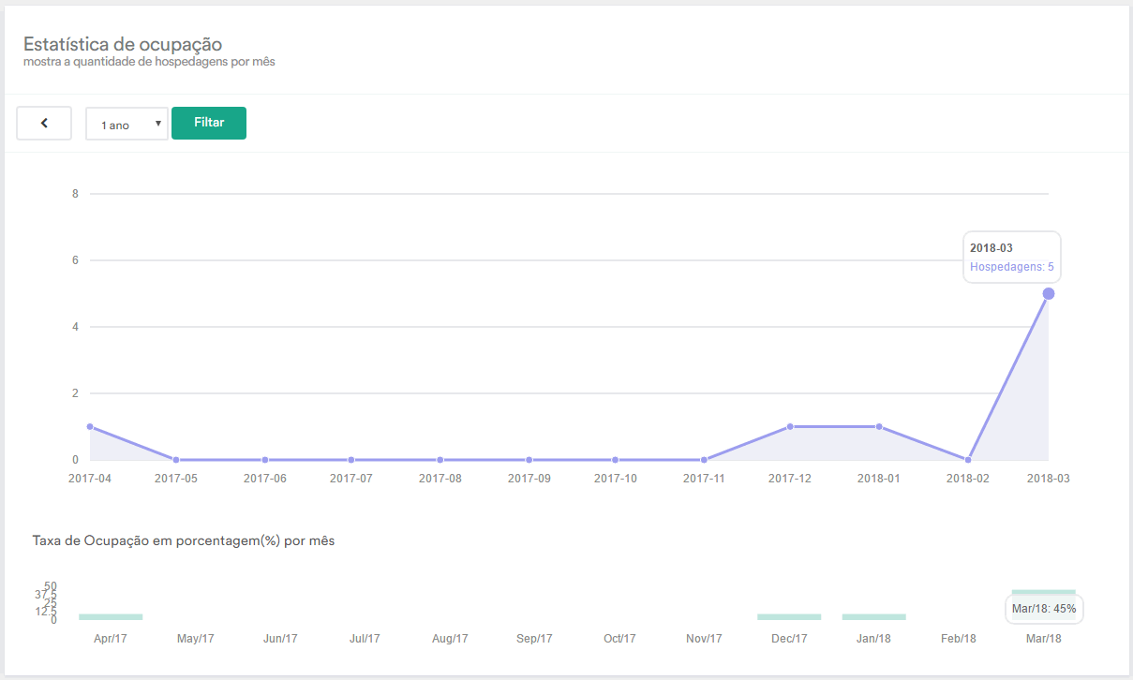Viewport: 1133px width, 680px height.
Task: Click the Dec/17 occupancy bar
Action: 789,617
